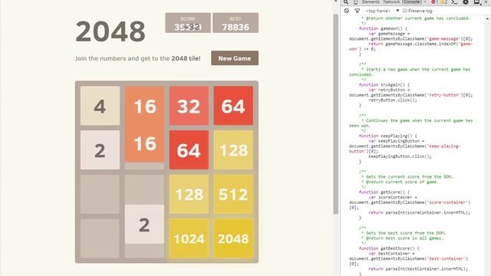Enable the Preserve log checkbox
The width and height of the screenshot is (491, 276).
[405, 11]
